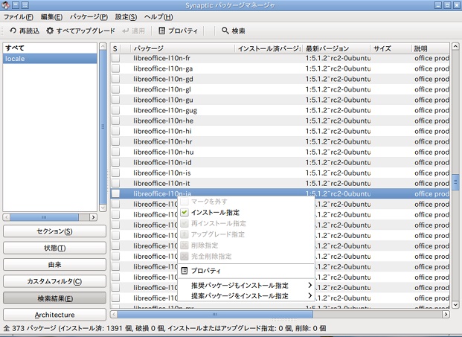This screenshot has height=337, width=462.
Task: Click the Synaptic window menu icon
Action: coord(5,5)
